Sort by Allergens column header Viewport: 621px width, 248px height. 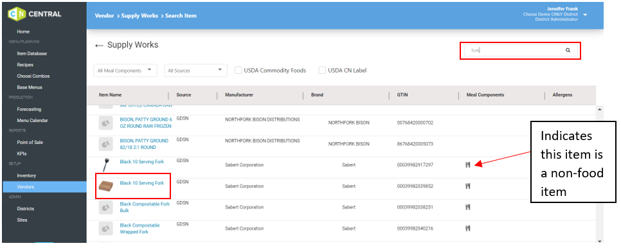tap(562, 95)
